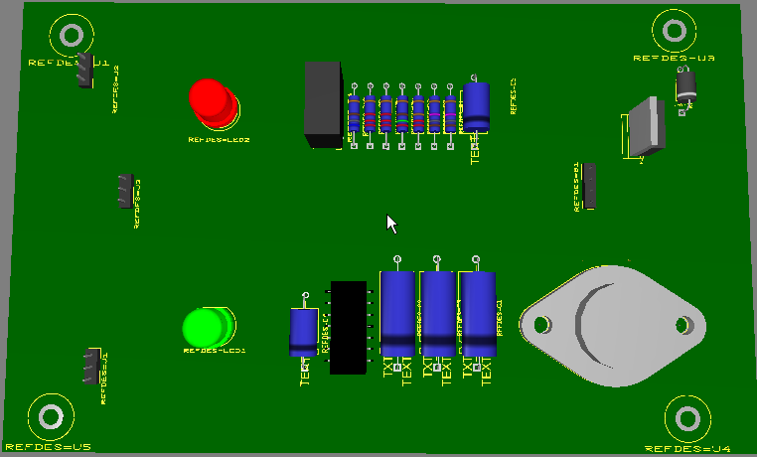Pick the small black diode near U3

pyautogui.click(x=686, y=87)
